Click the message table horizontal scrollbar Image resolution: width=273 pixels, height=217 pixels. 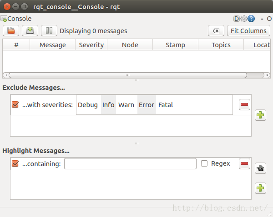click(127, 75)
